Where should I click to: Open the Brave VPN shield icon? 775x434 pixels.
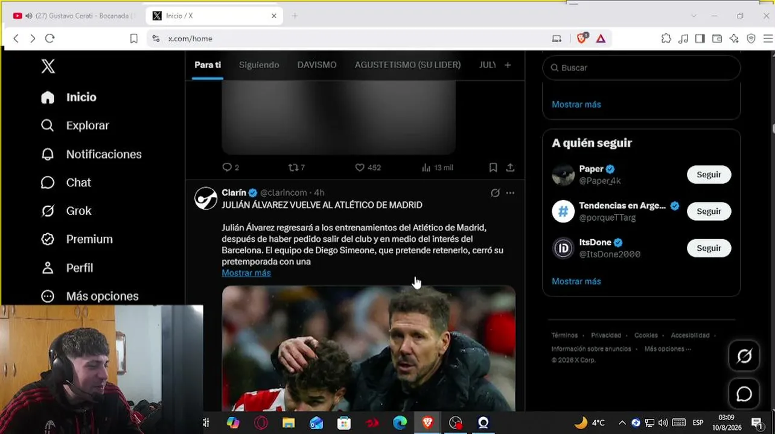point(751,39)
